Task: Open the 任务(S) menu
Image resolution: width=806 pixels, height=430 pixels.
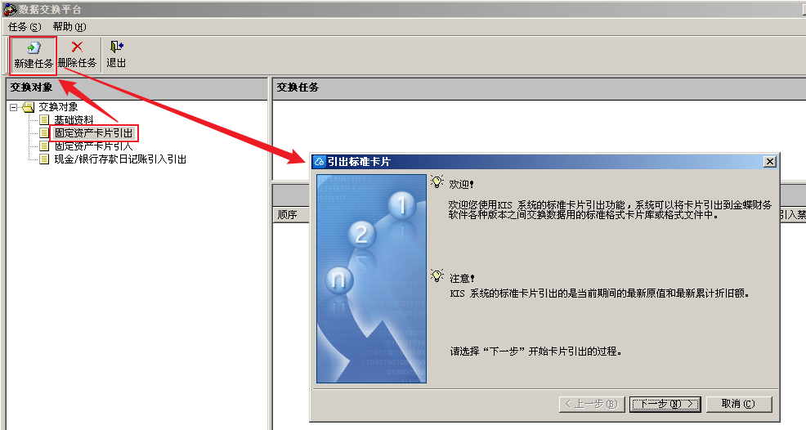Action: coord(25,27)
